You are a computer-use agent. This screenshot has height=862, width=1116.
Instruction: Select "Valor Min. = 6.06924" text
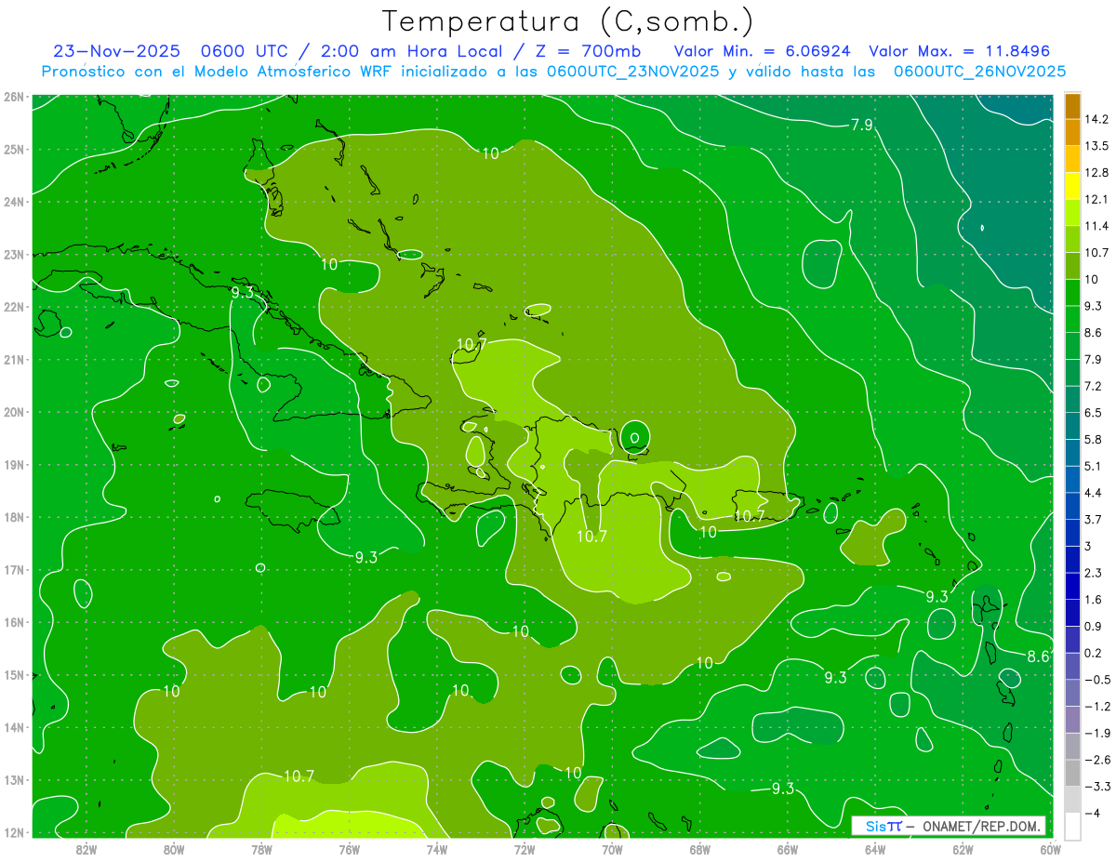pos(763,51)
